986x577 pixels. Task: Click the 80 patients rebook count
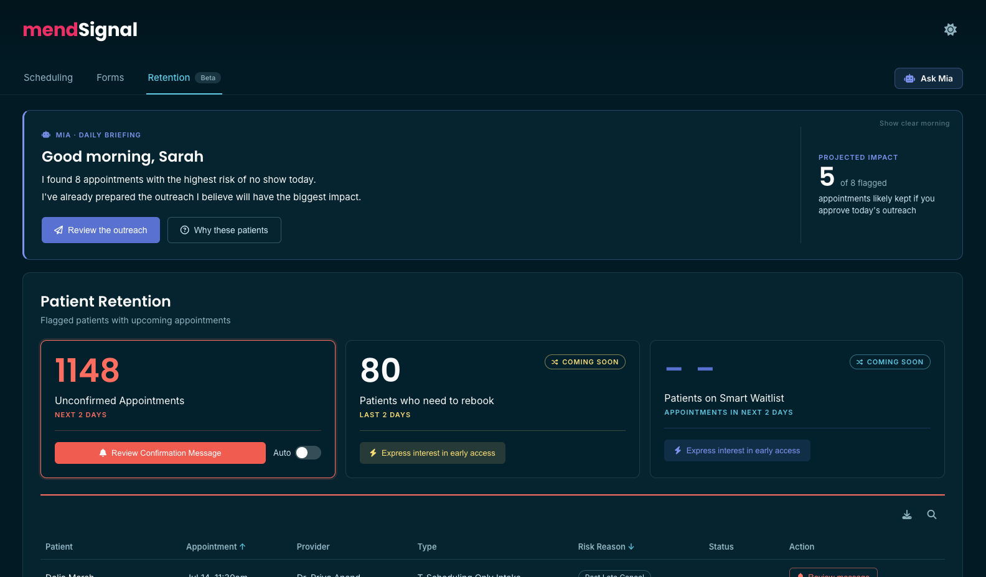(380, 371)
